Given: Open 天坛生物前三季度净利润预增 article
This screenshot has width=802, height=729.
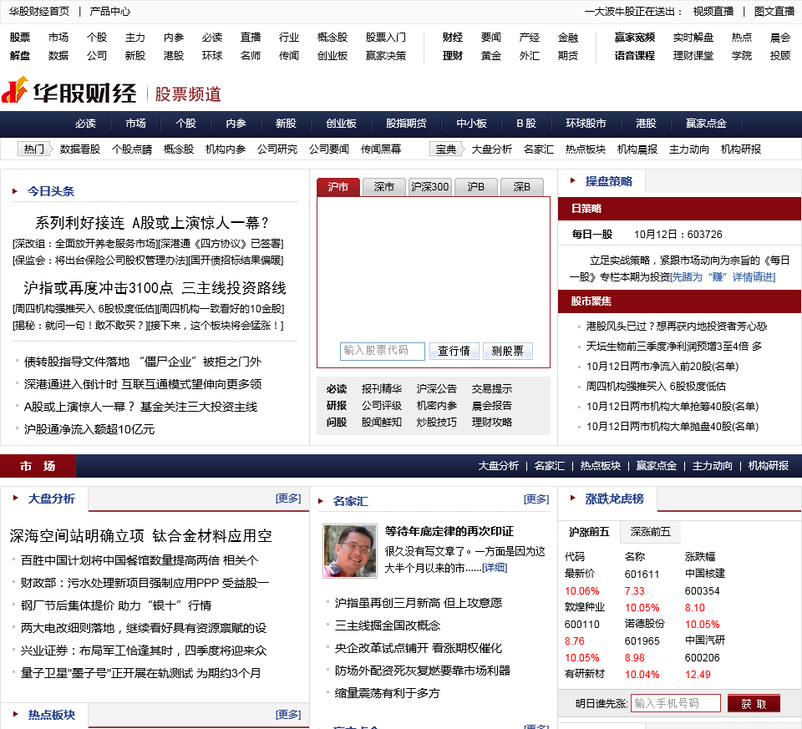Looking at the screenshot, I should tap(673, 346).
